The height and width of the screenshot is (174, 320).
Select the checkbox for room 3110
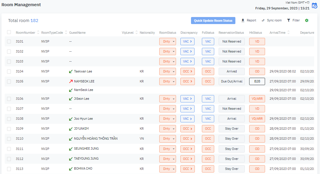[x=9, y=139]
